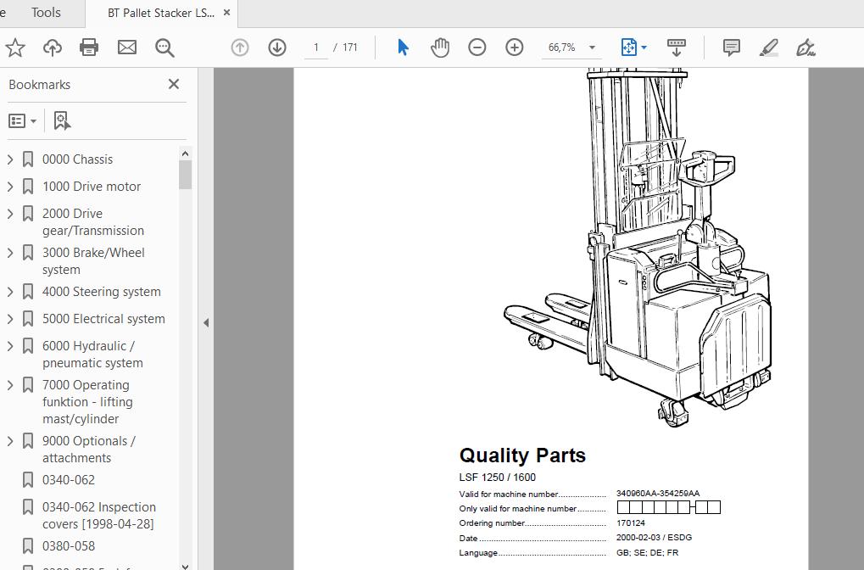The height and width of the screenshot is (570, 864).
Task: Expand the 9000 Optionals / attachments bookmark
Action: click(x=10, y=442)
